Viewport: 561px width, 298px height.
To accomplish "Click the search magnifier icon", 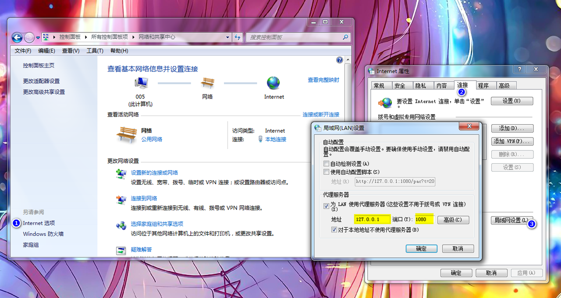I will (x=345, y=37).
